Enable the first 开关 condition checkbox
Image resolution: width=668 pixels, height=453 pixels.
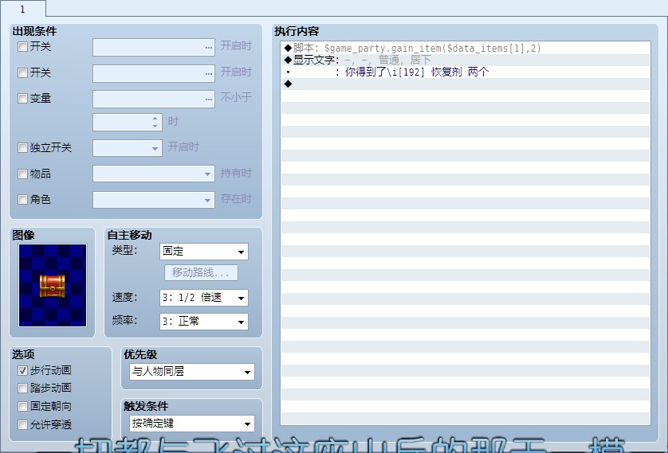[x=22, y=47]
